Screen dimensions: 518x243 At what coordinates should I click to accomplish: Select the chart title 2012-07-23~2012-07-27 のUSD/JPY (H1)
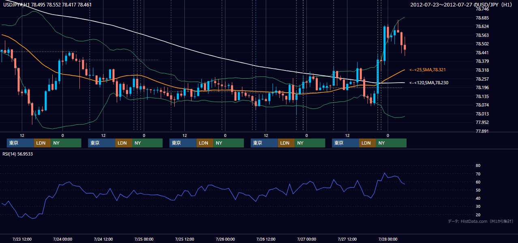click(462, 5)
